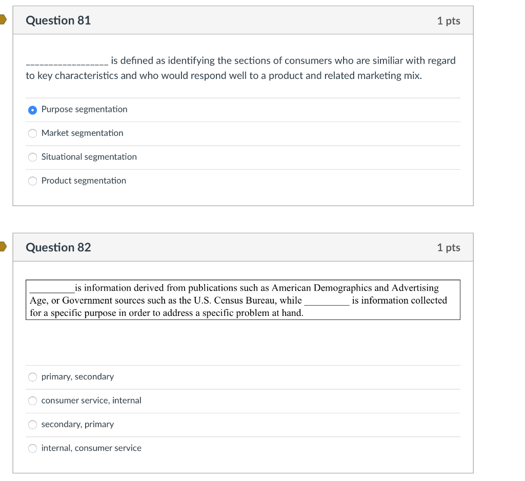Deselect the filled Purpose segmentation radio
The height and width of the screenshot is (481, 525).
tap(32, 109)
